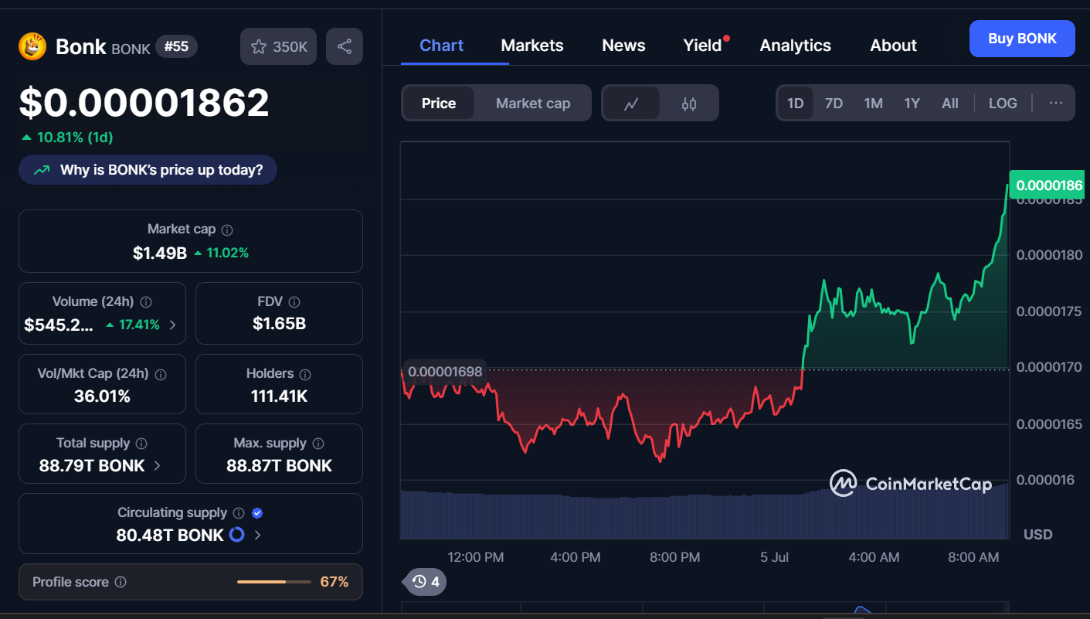Click the #55 rank badge

(x=176, y=46)
